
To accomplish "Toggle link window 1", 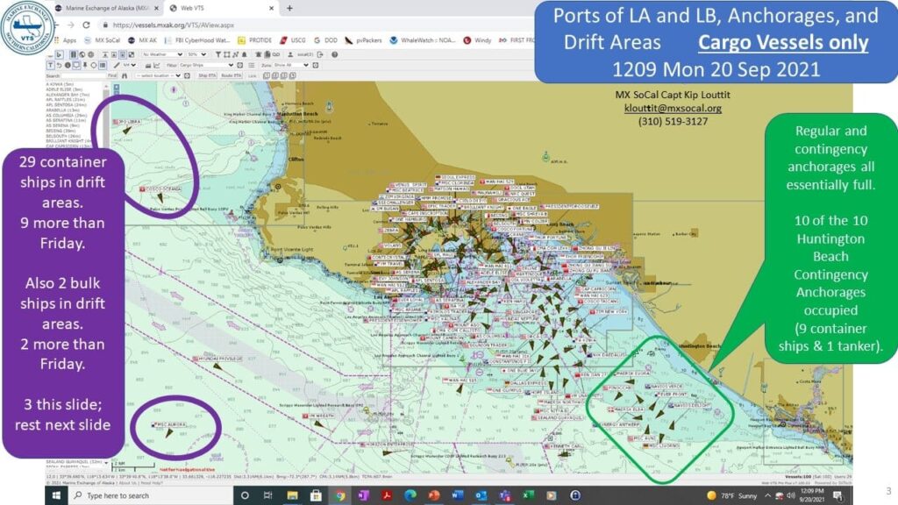I will pos(267,75).
